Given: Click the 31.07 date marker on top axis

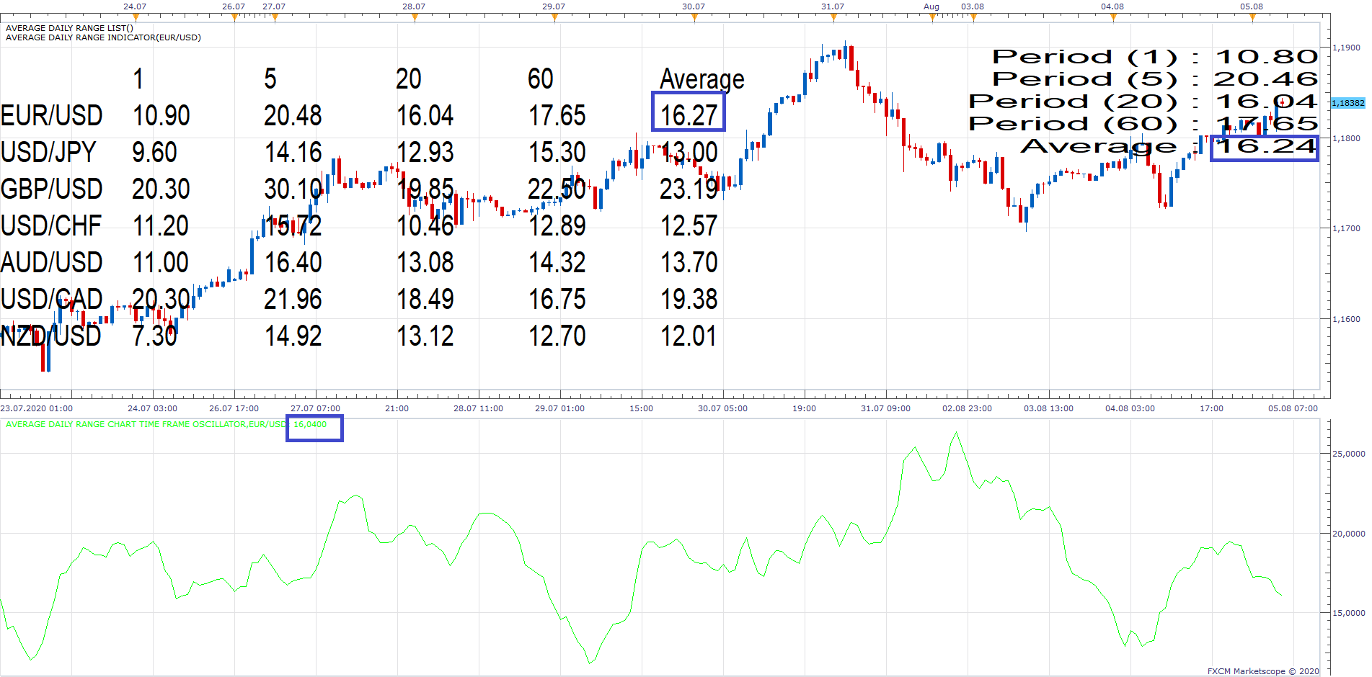Looking at the screenshot, I should pyautogui.click(x=833, y=17).
